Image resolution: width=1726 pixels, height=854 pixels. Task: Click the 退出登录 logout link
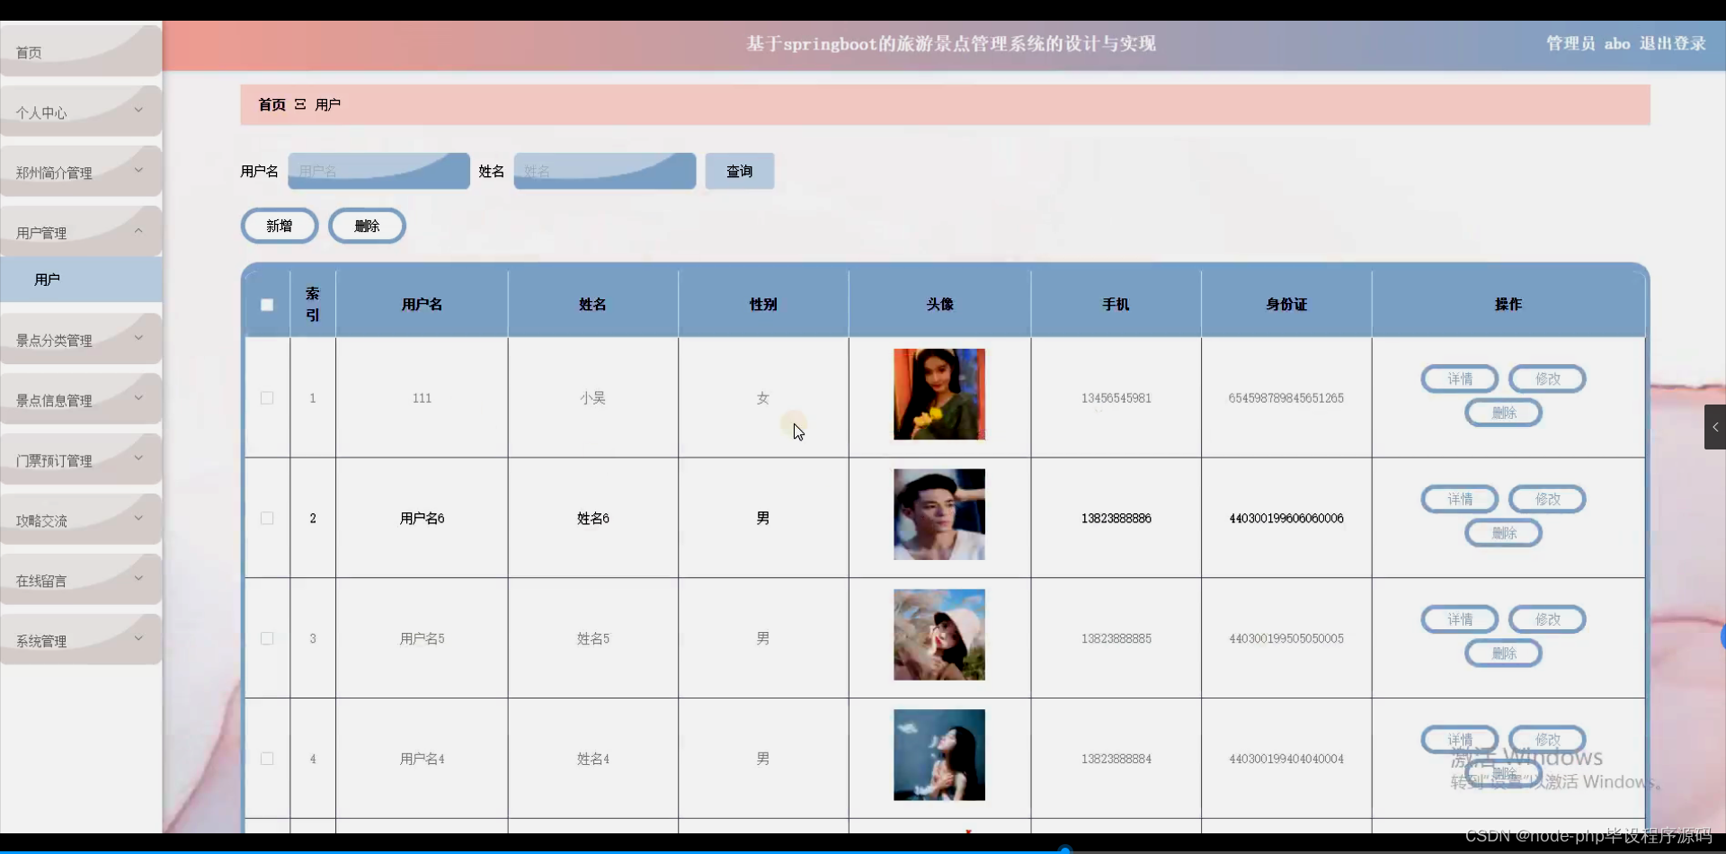[1673, 43]
